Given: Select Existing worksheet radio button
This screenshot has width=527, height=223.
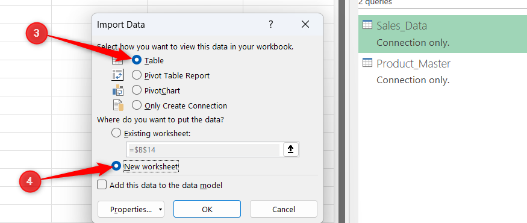Looking at the screenshot, I should (116, 133).
